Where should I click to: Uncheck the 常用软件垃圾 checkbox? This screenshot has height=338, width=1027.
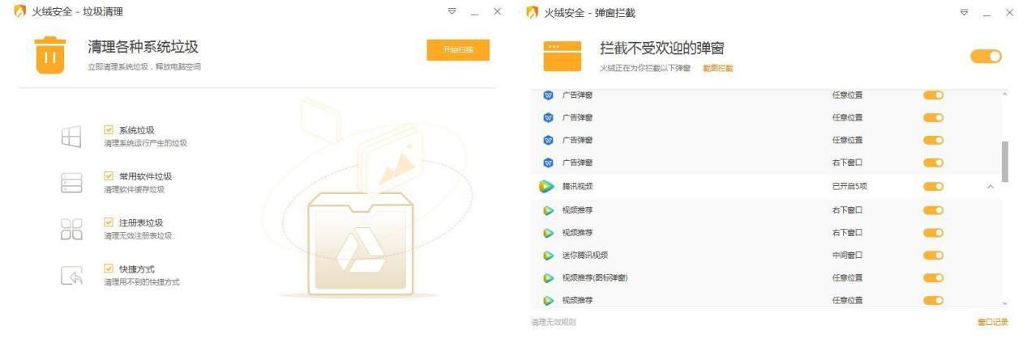click(109, 175)
